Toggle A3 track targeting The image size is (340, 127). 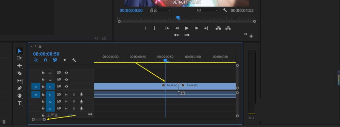pyautogui.click(x=50, y=108)
